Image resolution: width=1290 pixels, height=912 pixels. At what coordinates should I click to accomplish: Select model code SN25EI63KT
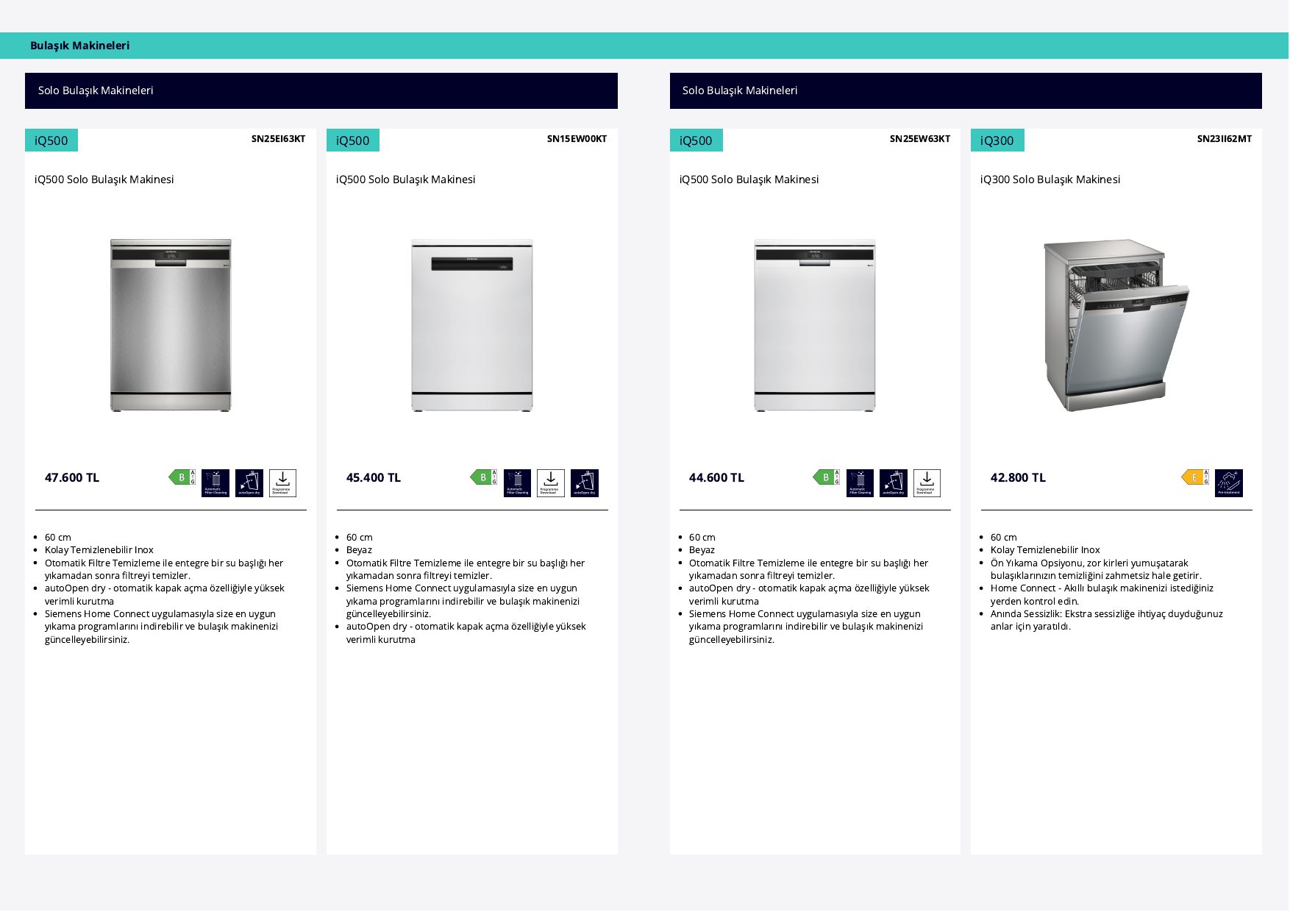point(279,139)
